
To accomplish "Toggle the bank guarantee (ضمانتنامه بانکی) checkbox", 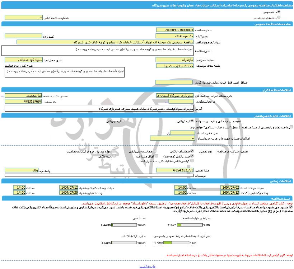I will (x=192, y=151).
